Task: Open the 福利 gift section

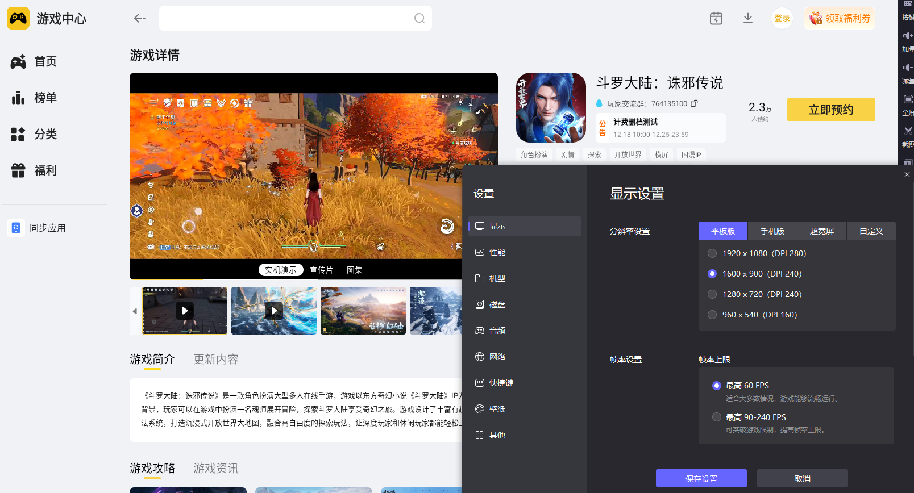Action: (34, 170)
